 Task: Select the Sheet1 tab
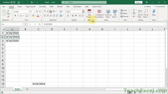17,89
